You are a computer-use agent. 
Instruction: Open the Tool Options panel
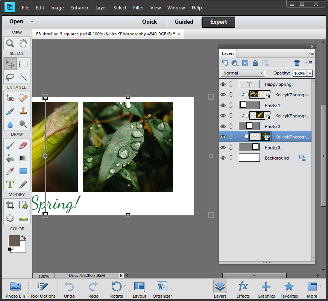point(43,290)
